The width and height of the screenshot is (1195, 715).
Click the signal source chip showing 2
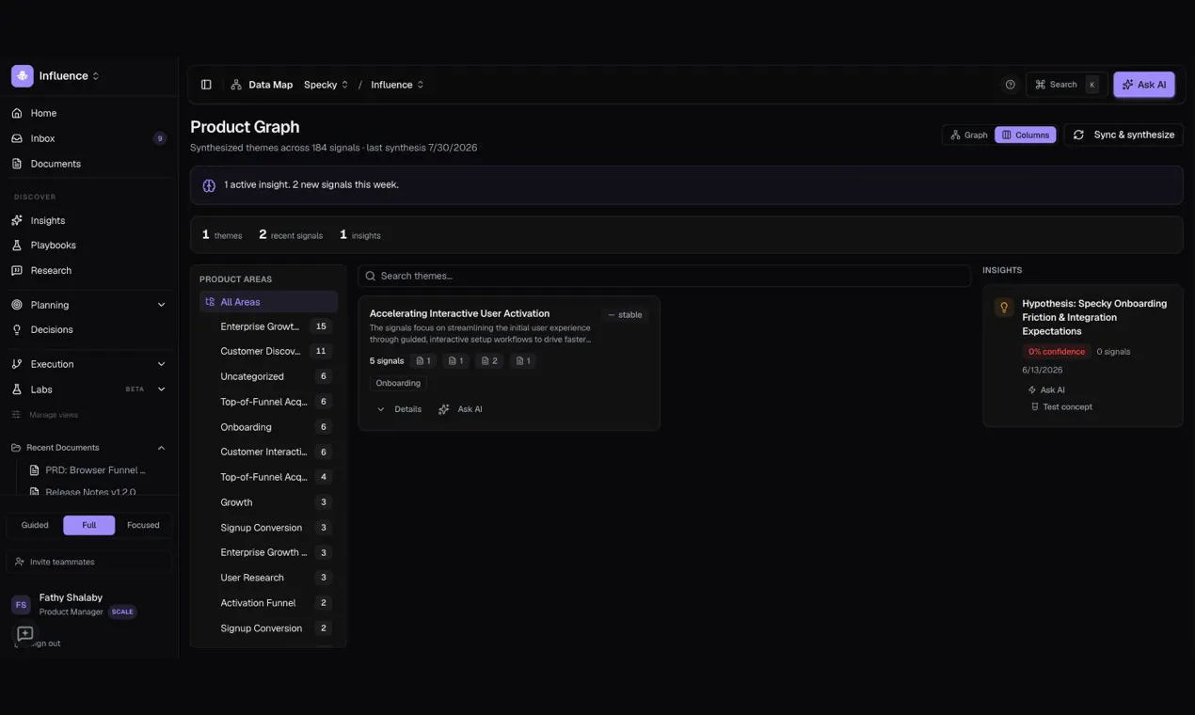coord(489,361)
